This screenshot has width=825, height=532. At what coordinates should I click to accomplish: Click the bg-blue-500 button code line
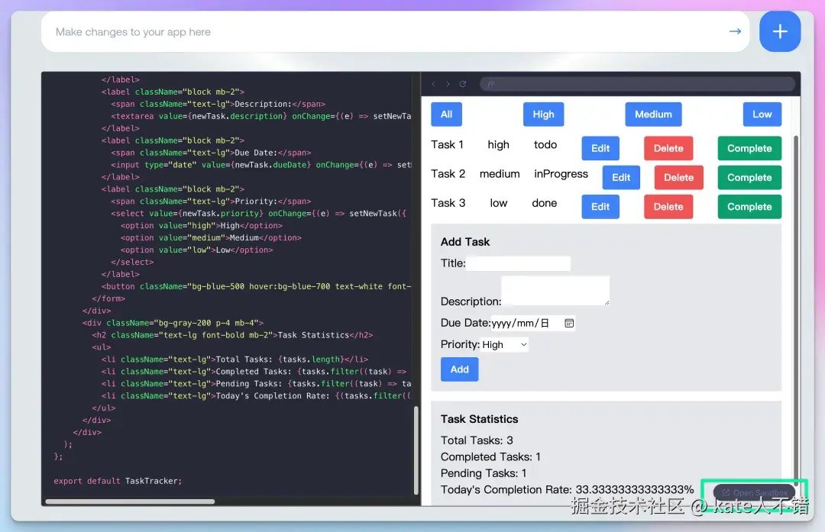pyautogui.click(x=256, y=286)
